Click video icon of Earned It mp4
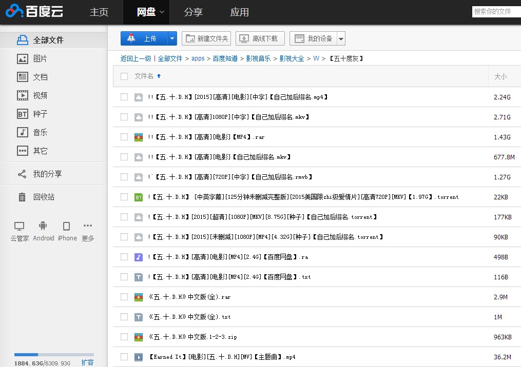521x367 pixels. [139, 357]
